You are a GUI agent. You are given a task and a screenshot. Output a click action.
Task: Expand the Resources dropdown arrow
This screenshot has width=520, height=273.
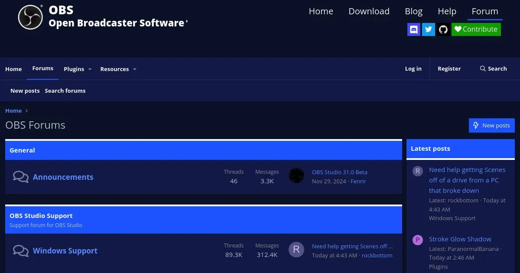coord(135,69)
